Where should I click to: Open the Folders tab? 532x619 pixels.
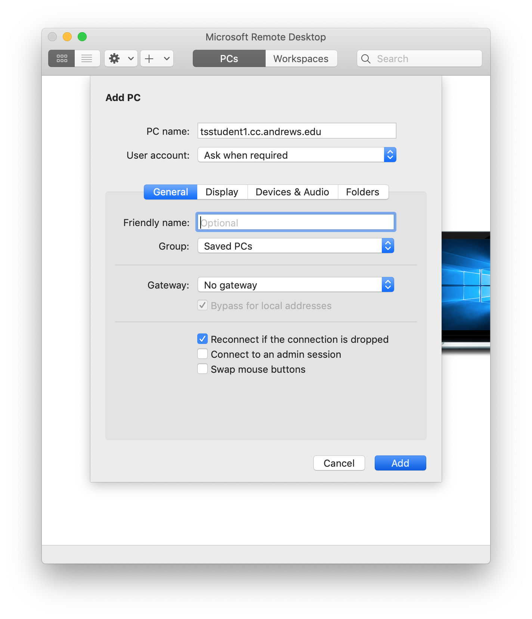tap(363, 192)
